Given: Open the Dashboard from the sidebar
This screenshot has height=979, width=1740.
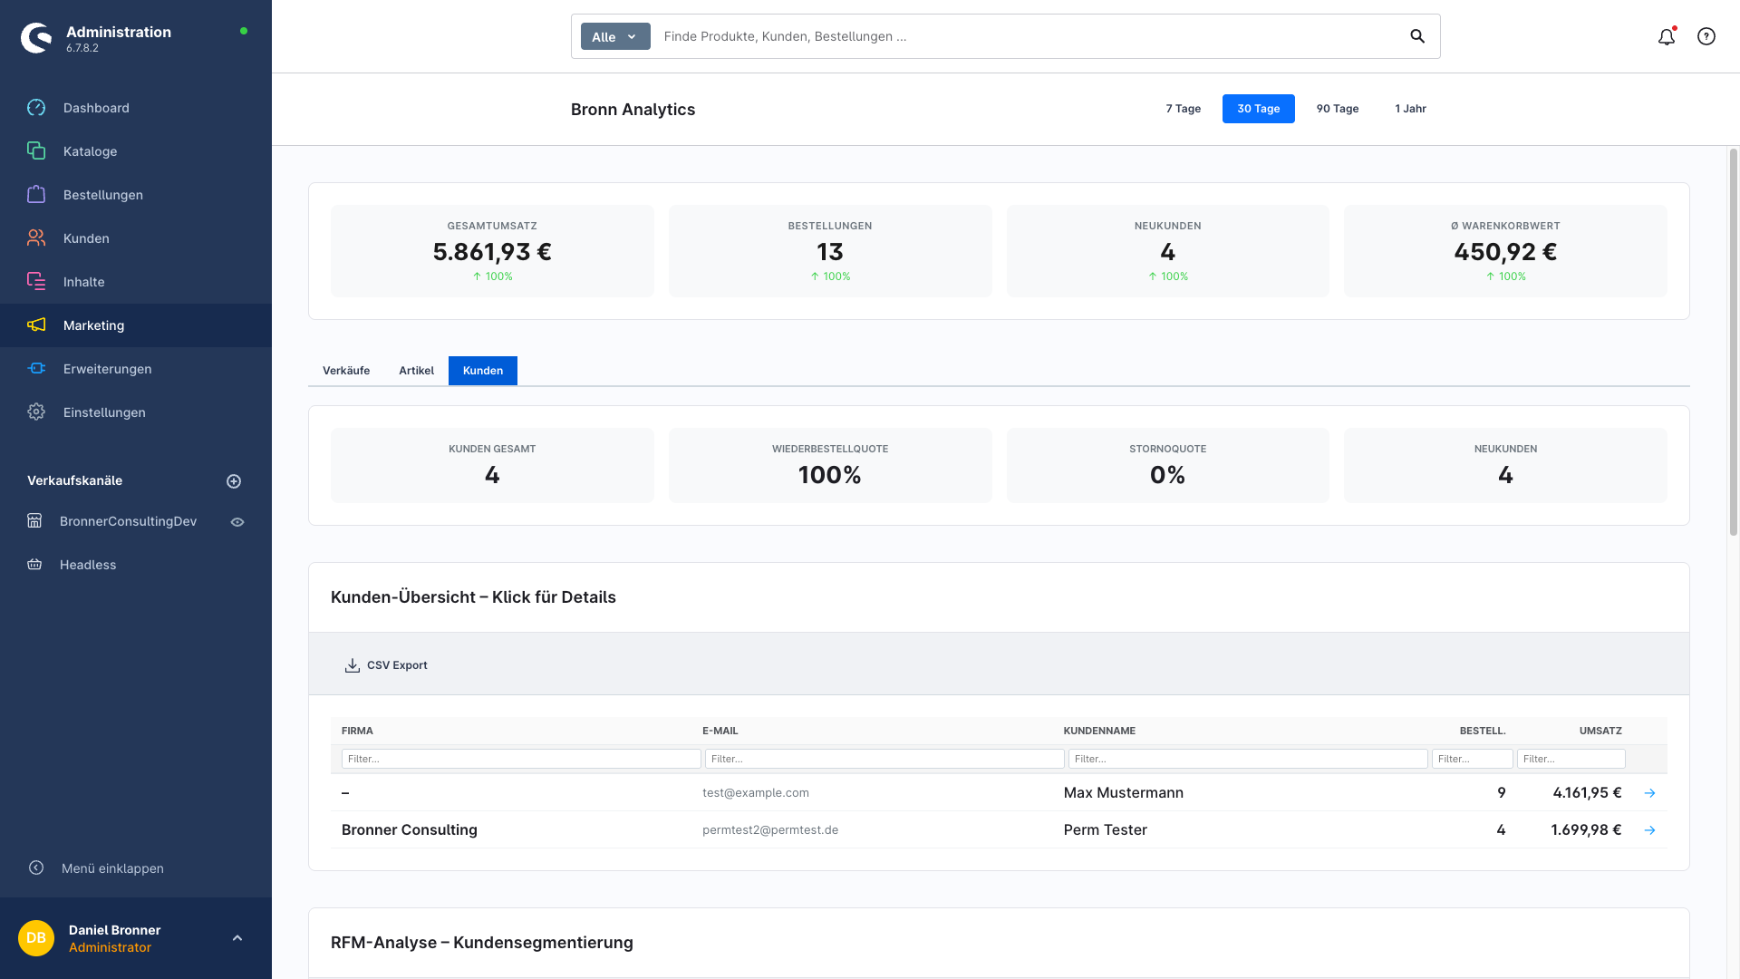Looking at the screenshot, I should (95, 108).
